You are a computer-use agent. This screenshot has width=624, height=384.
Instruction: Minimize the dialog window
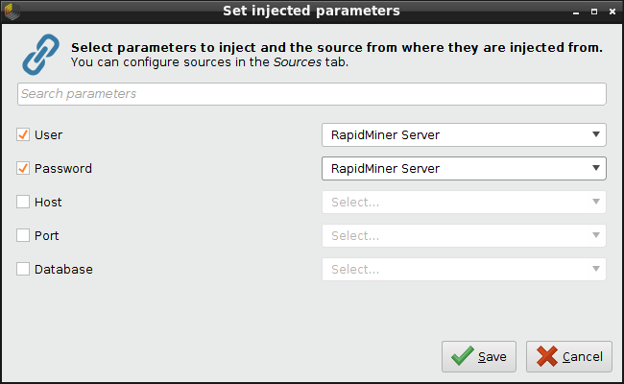click(x=575, y=12)
